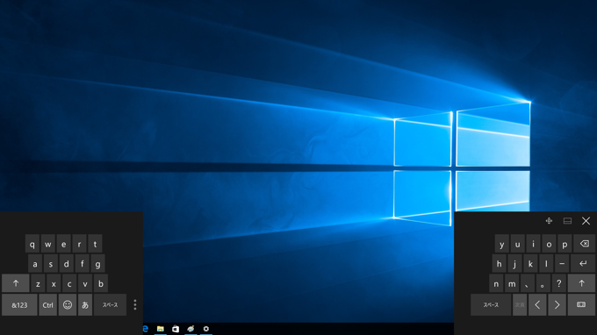Screen dimensions: 597x335
Task: Tap the s key
Action: click(x=51, y=263)
